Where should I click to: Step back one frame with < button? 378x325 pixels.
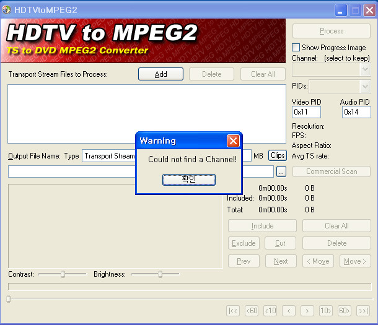click(x=289, y=311)
